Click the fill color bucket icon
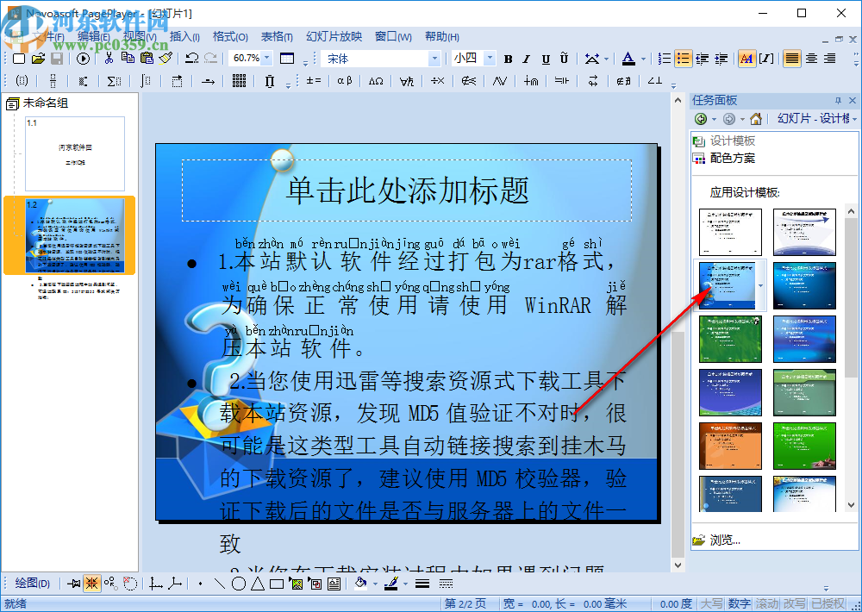 coord(361,584)
